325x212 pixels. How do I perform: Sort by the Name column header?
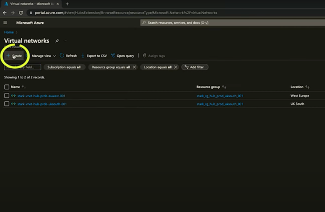point(15,87)
